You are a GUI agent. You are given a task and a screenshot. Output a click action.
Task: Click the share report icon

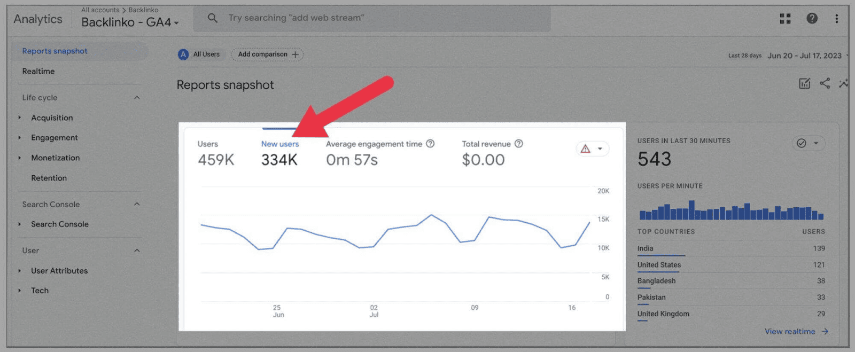point(825,83)
